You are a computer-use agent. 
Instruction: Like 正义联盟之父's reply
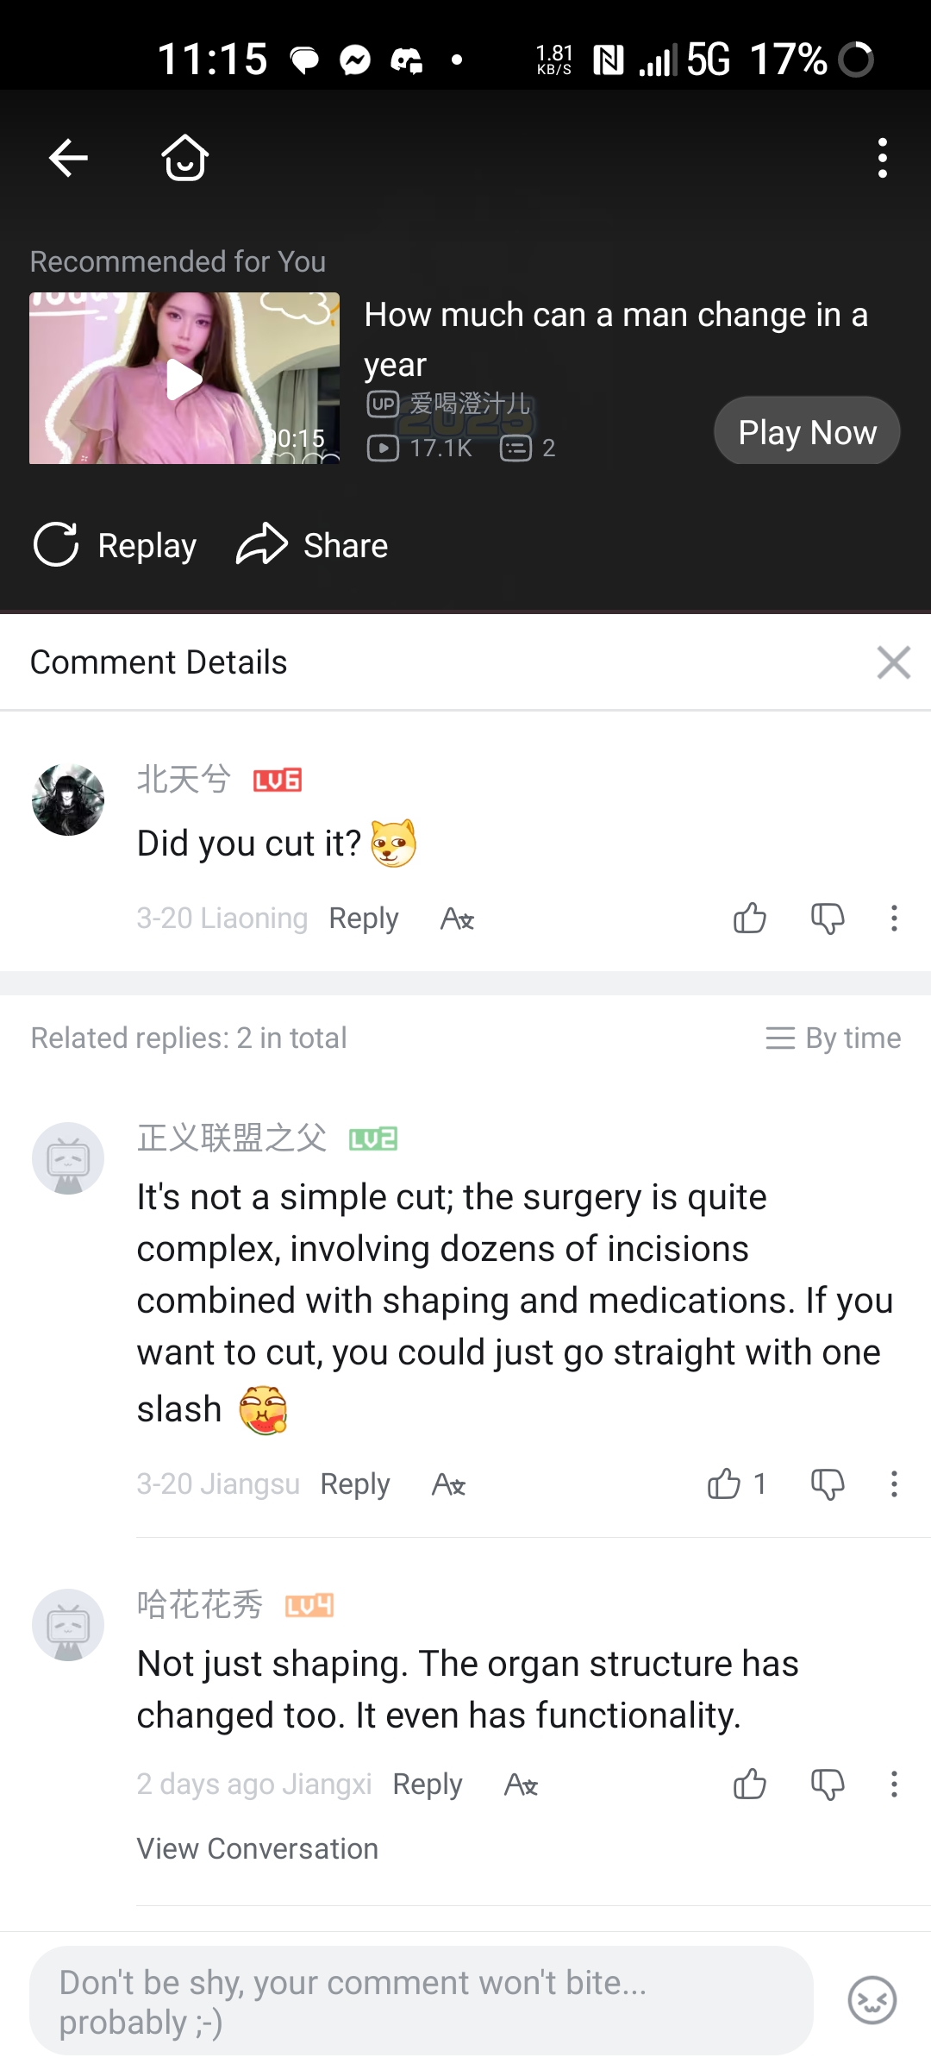point(725,1484)
